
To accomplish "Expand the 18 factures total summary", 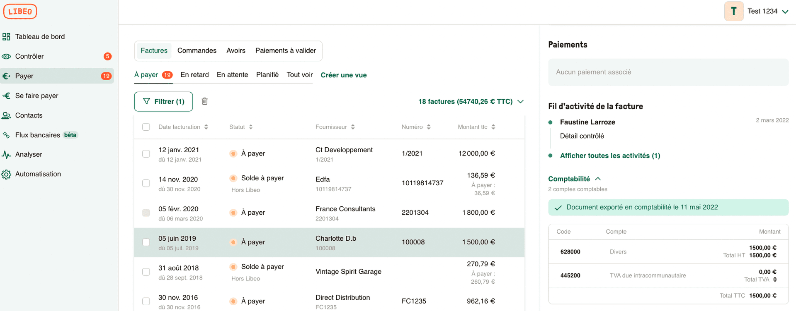I will tap(471, 101).
